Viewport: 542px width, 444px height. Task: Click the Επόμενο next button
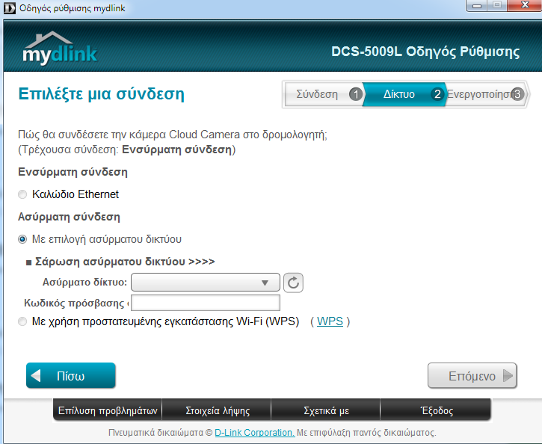pyautogui.click(x=472, y=375)
